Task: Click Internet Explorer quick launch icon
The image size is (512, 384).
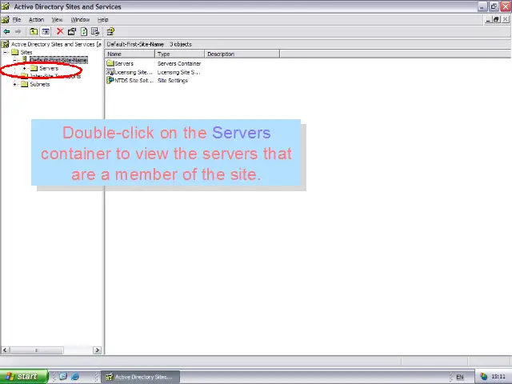Action: coord(75,377)
